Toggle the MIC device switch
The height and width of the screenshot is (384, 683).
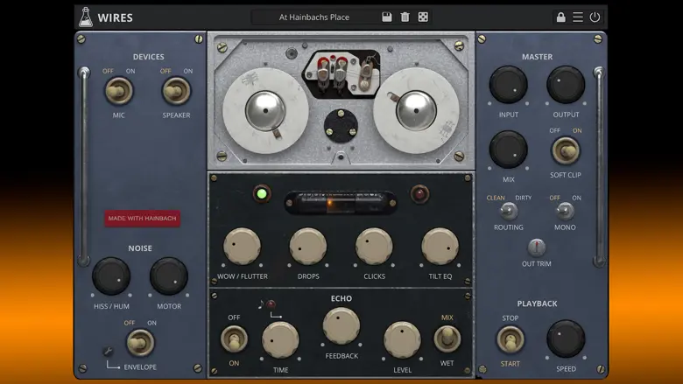click(119, 90)
